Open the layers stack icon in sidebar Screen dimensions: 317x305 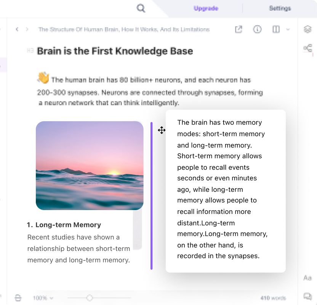(307, 29)
